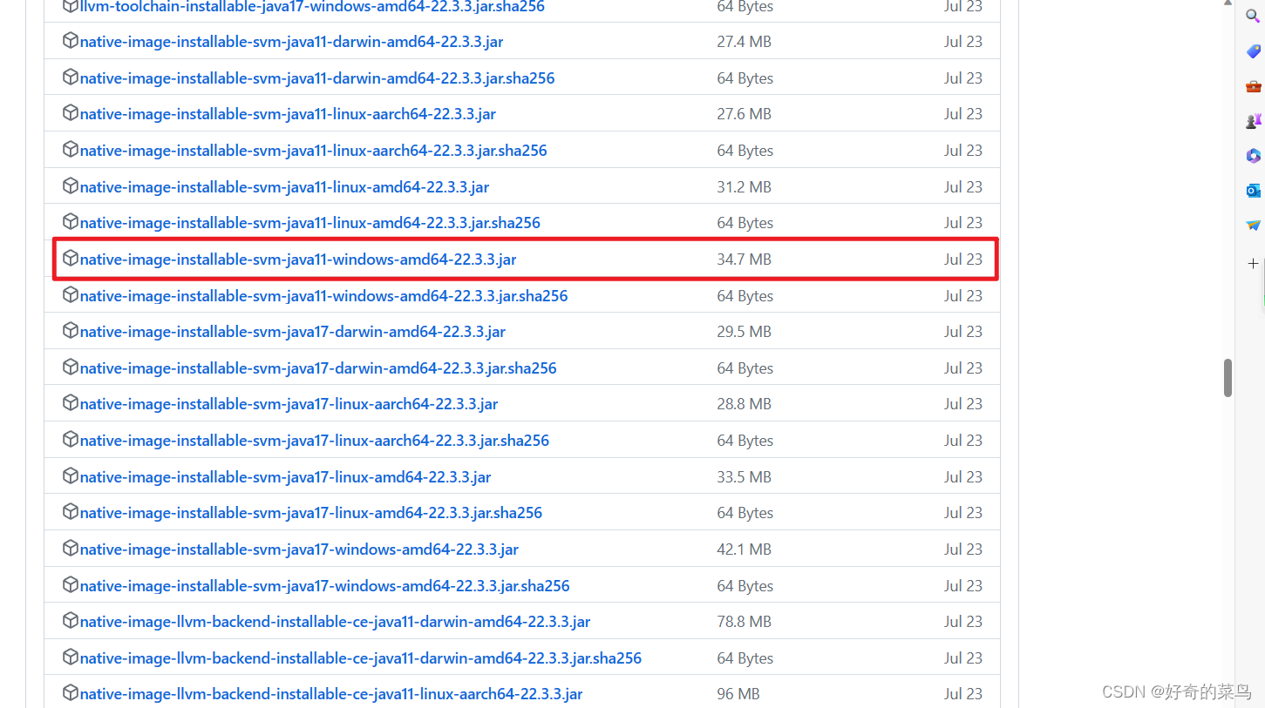The width and height of the screenshot is (1265, 708).
Task: Click the package icon beside svm-java11-linux-amd64 jar
Action: [71, 186]
